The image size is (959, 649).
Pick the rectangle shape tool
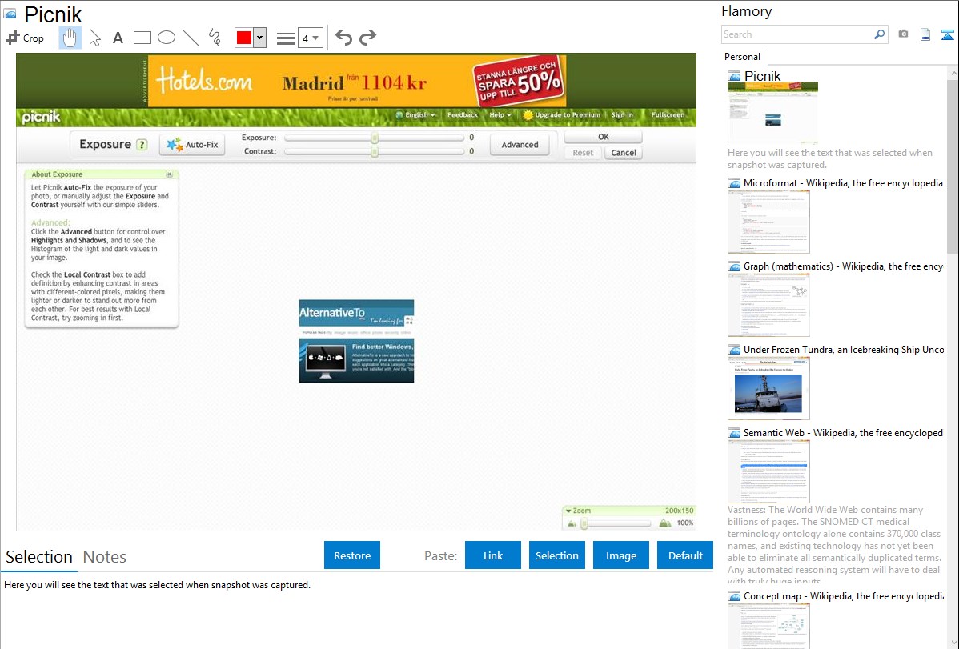pyautogui.click(x=142, y=38)
